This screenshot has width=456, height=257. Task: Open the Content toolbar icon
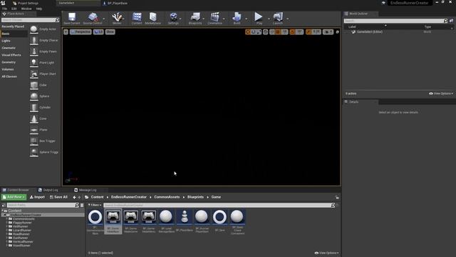137,19
